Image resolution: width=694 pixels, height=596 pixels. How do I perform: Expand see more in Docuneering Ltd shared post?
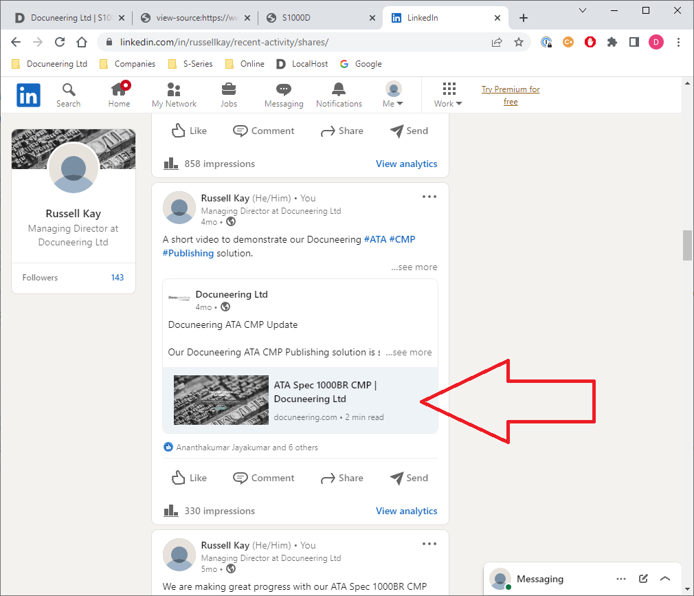click(x=409, y=353)
